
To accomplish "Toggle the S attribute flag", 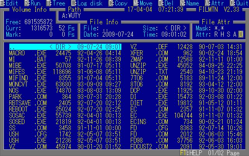I will (228, 34).
